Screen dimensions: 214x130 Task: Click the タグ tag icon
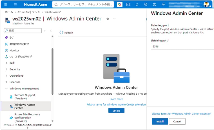[x=6, y=37]
